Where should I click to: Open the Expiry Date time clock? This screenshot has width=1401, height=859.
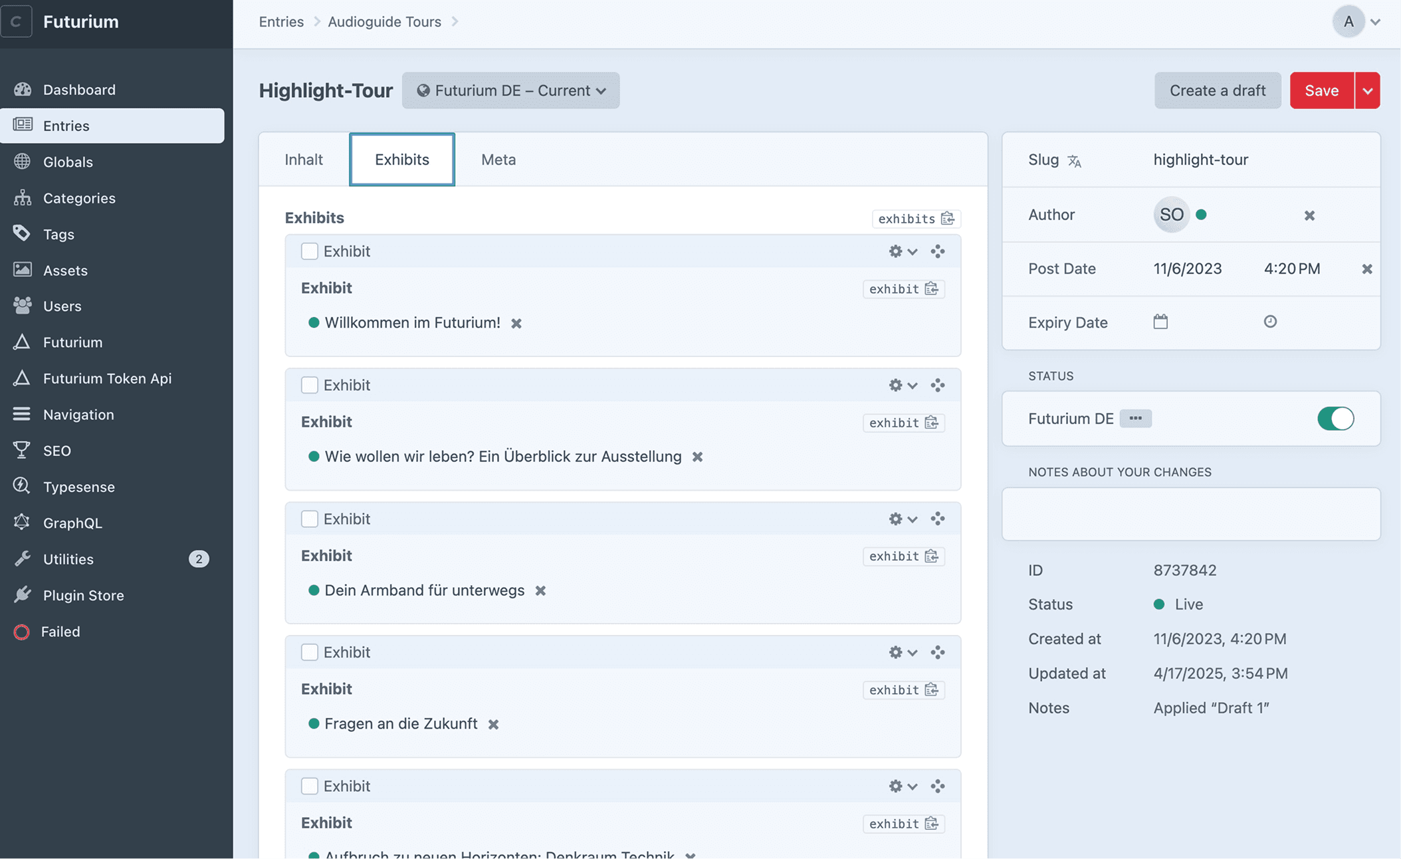(1270, 322)
